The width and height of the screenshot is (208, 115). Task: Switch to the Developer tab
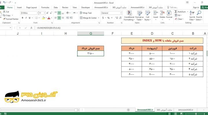point(86,7)
